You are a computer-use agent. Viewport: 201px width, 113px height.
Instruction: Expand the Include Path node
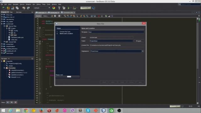4,42
